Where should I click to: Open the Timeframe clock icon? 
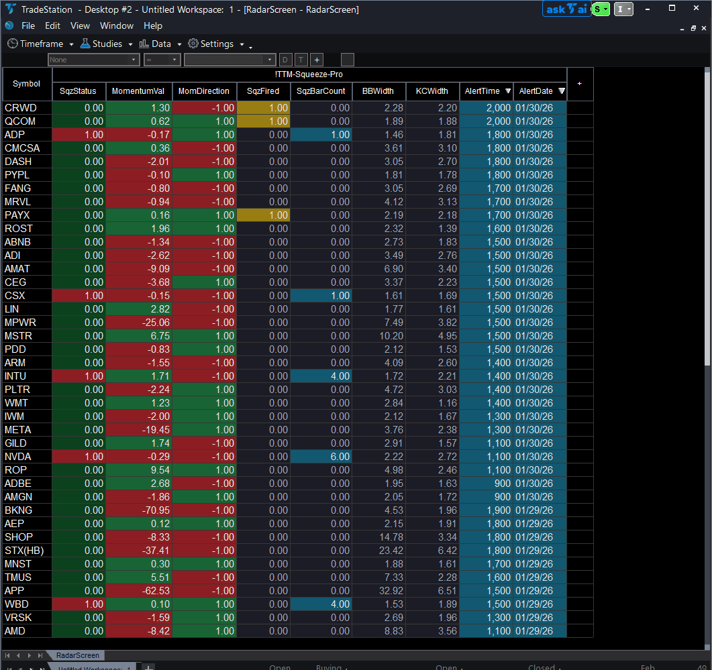point(12,43)
